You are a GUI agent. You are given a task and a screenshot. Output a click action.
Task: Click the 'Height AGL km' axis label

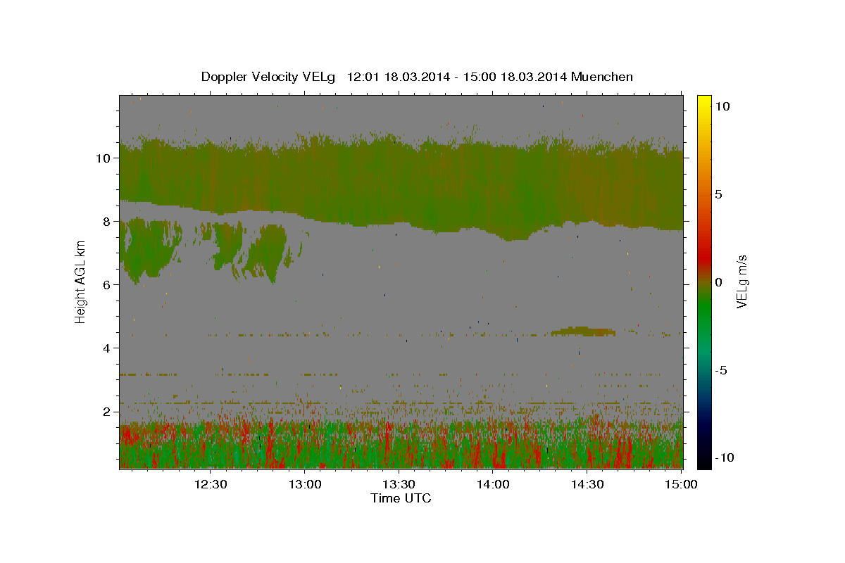[81, 281]
